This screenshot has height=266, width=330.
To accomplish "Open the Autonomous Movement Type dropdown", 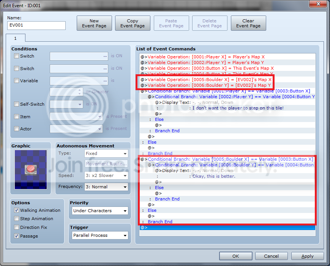I will click(x=106, y=153).
